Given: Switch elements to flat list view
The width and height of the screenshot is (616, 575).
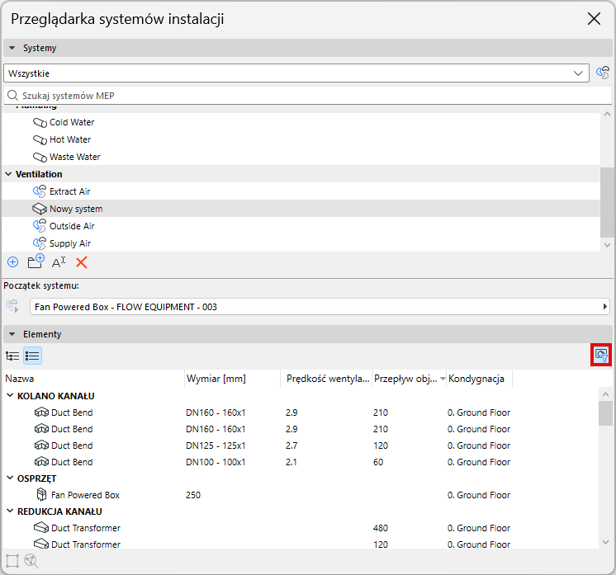Looking at the screenshot, I should tap(32, 356).
